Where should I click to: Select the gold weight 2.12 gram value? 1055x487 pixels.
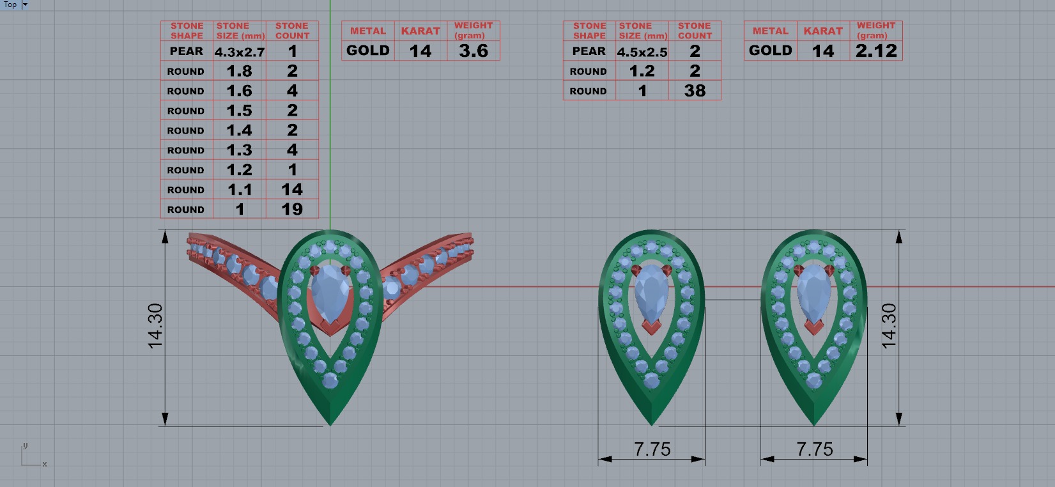point(876,50)
